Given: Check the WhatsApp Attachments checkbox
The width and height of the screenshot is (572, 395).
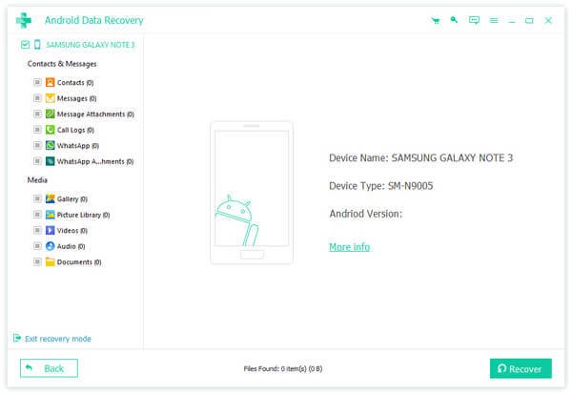Looking at the screenshot, I should pos(37,161).
